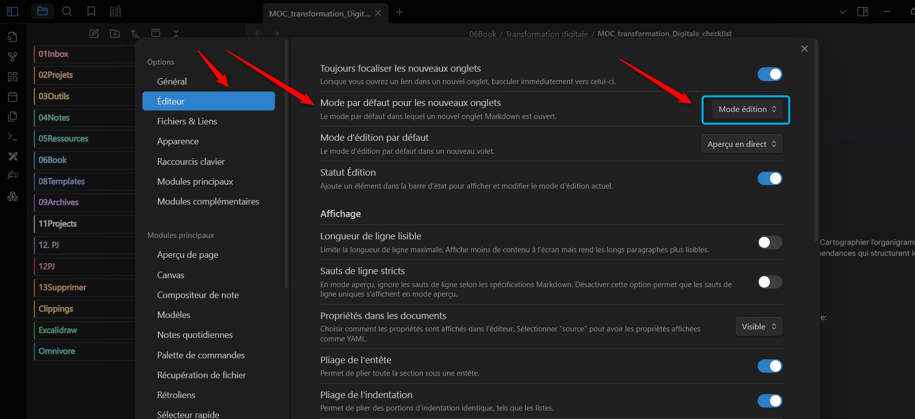
Task: Turn off the Statut Édition toggle
Action: [770, 178]
